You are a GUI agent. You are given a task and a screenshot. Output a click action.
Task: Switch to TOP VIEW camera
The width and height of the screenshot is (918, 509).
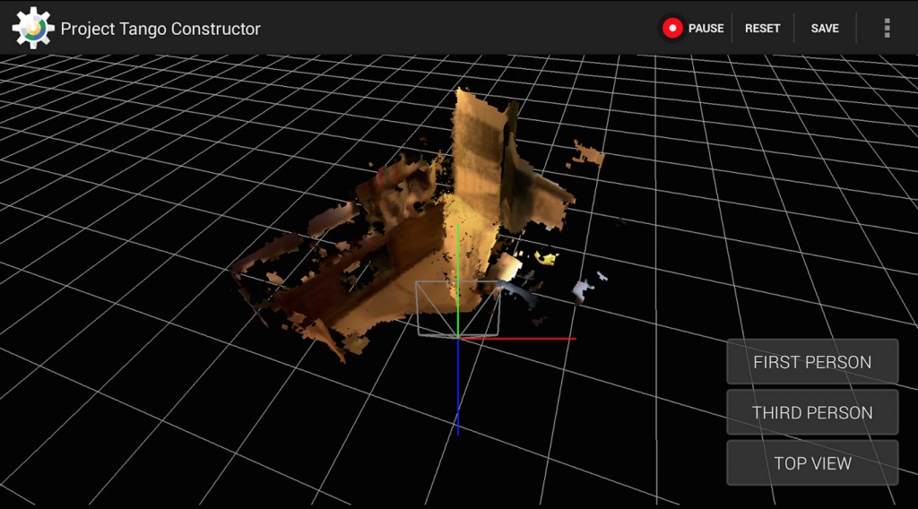(x=812, y=462)
